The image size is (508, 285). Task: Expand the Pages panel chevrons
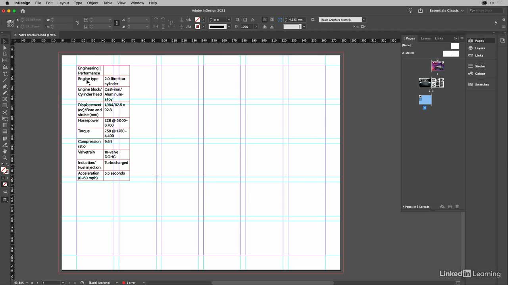456,38
